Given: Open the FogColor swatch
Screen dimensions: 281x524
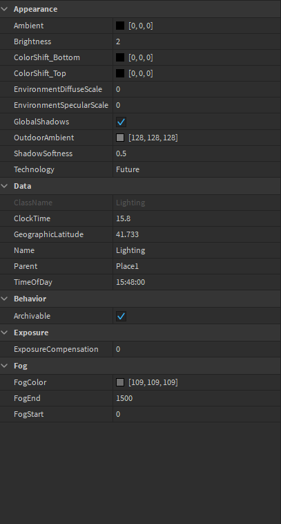Looking at the screenshot, I should tap(120, 382).
